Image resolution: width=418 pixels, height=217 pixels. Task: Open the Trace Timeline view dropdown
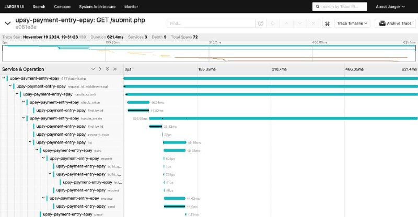(x=352, y=23)
